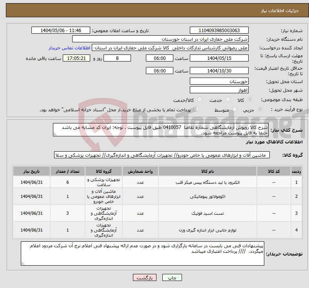Click the remaining time field 17:05:21
Image resolution: width=309 pixels, height=288 pixels.
coord(76,58)
